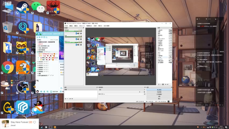This screenshot has width=229, height=129.
Task: Undock the scene transitions panel
Action: pos(145,87)
